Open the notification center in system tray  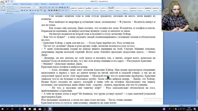click(x=195, y=109)
